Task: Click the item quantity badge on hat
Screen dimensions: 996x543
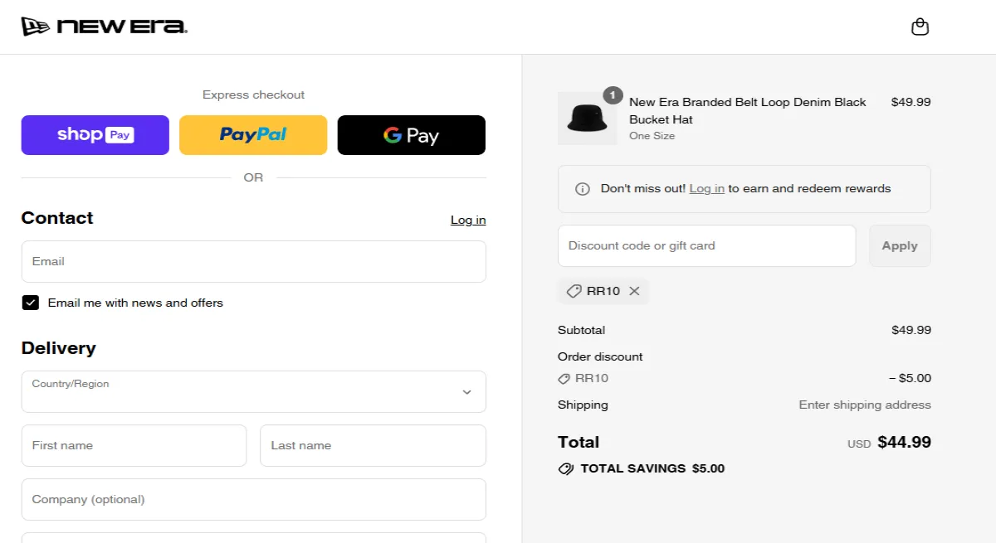Action: tap(613, 95)
